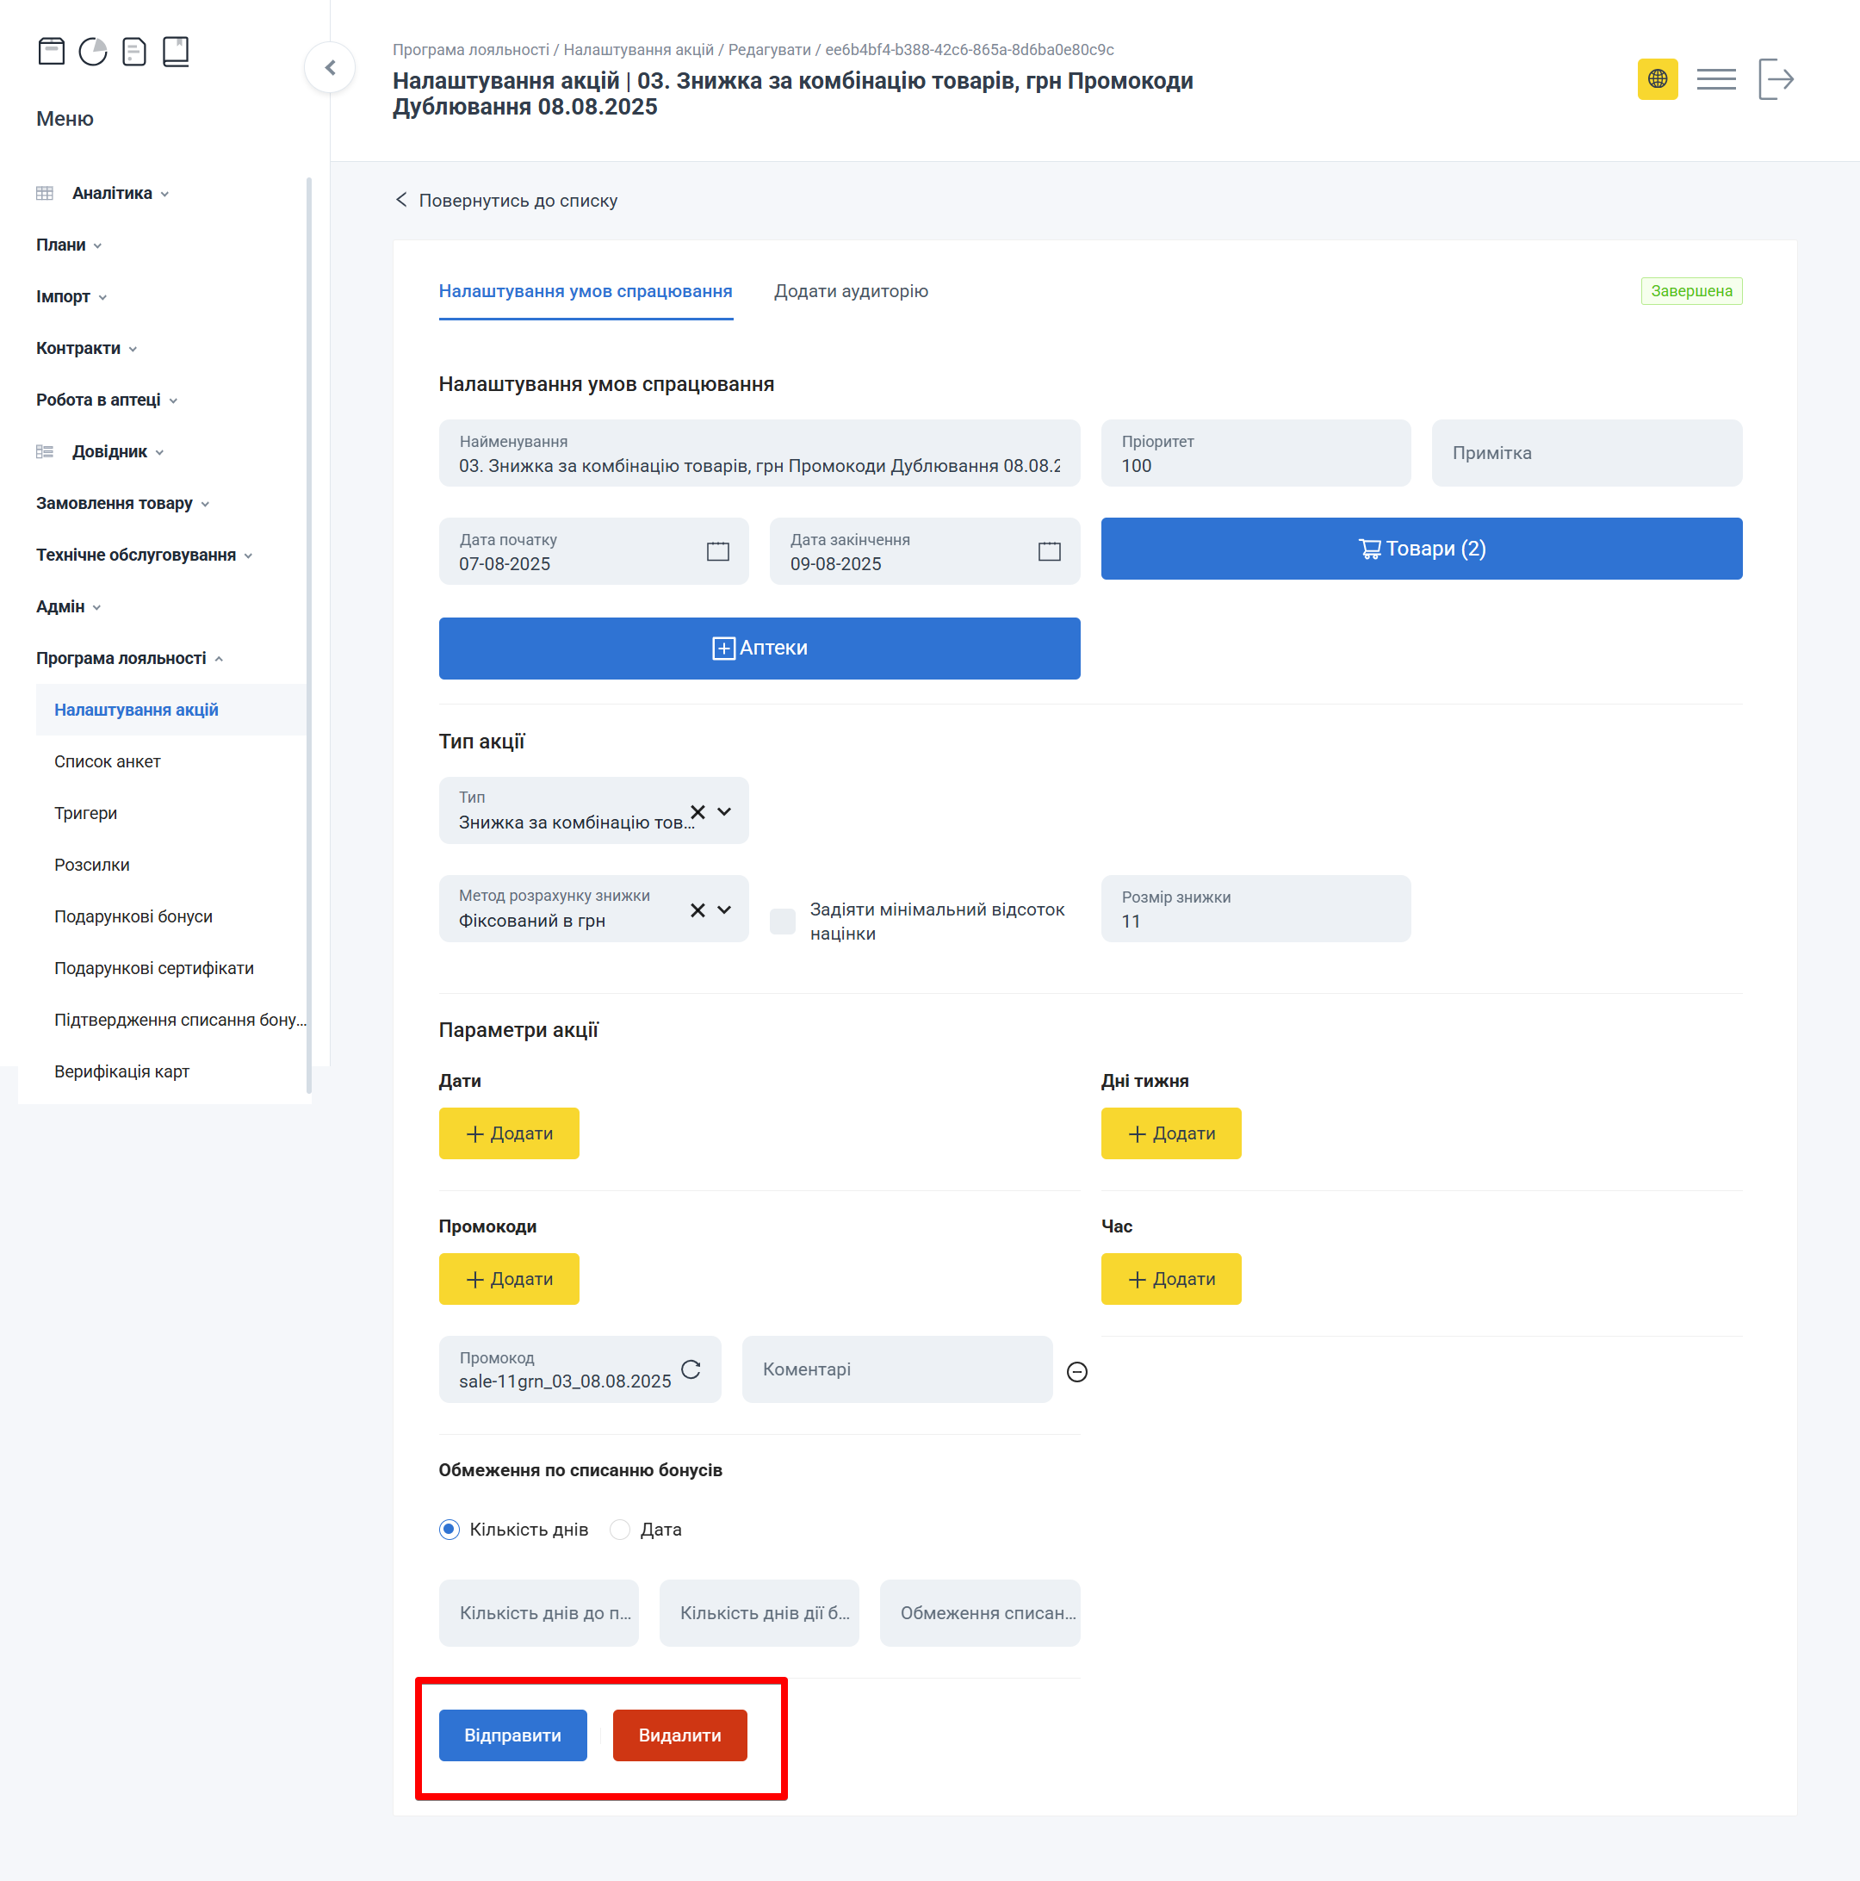
Task: Collapse sidebar with the back arrow button
Action: pos(330,67)
